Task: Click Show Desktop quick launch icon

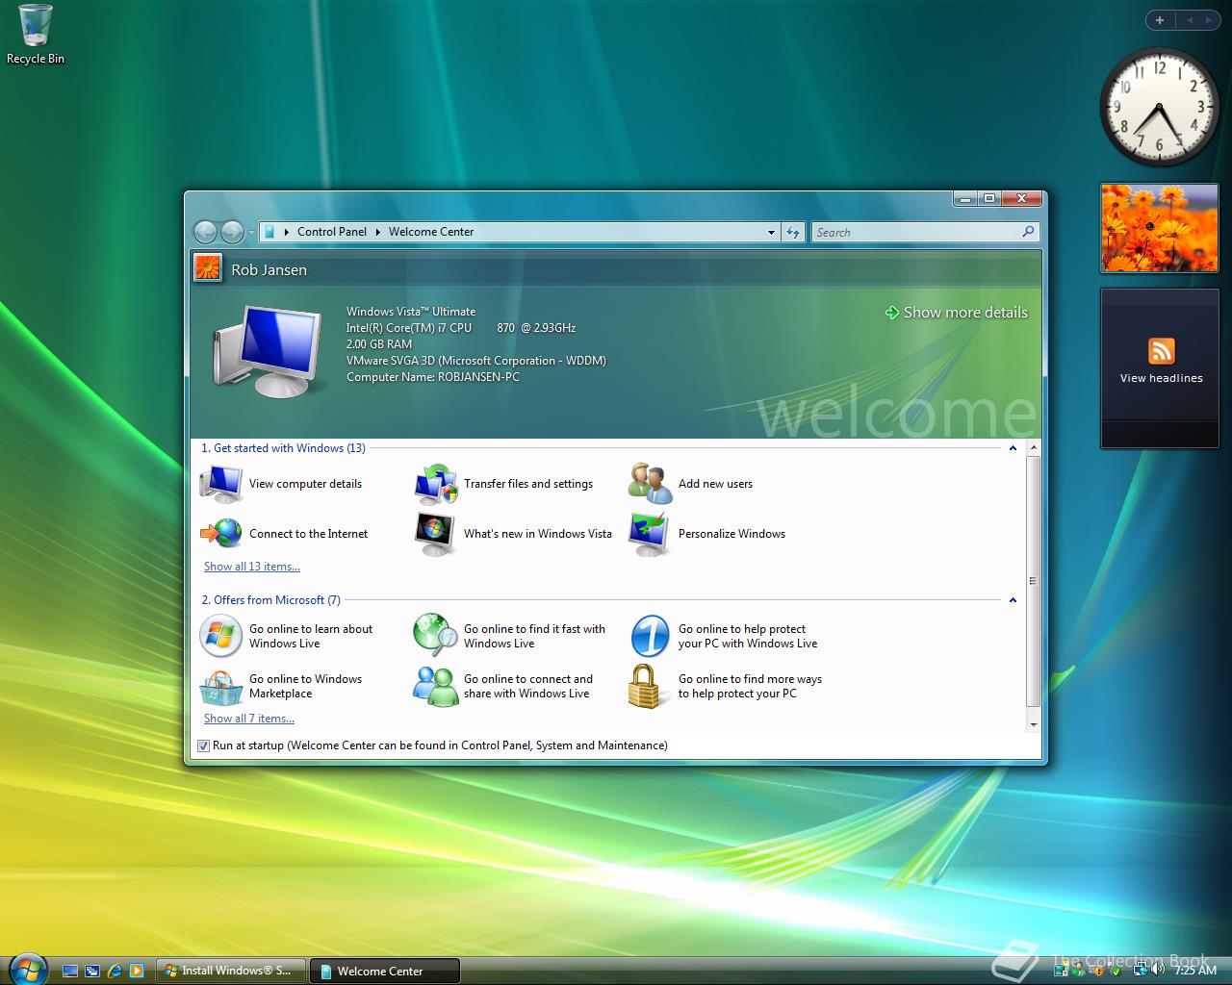Action: coord(70,971)
